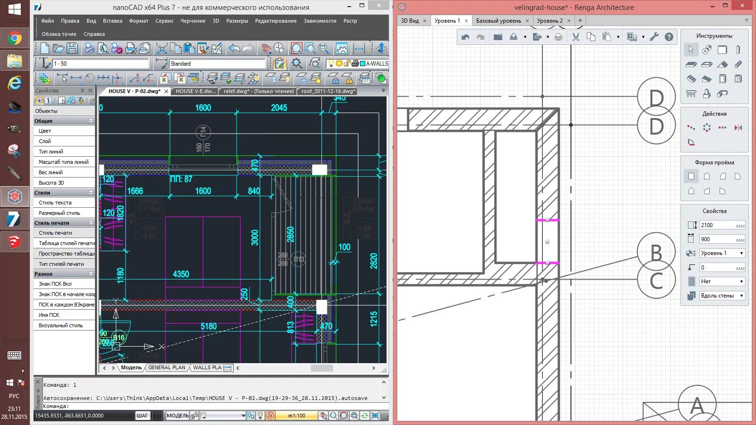Click the Cut scissors icon in nanoCAD toolbar
756x425 pixels.
point(162,48)
